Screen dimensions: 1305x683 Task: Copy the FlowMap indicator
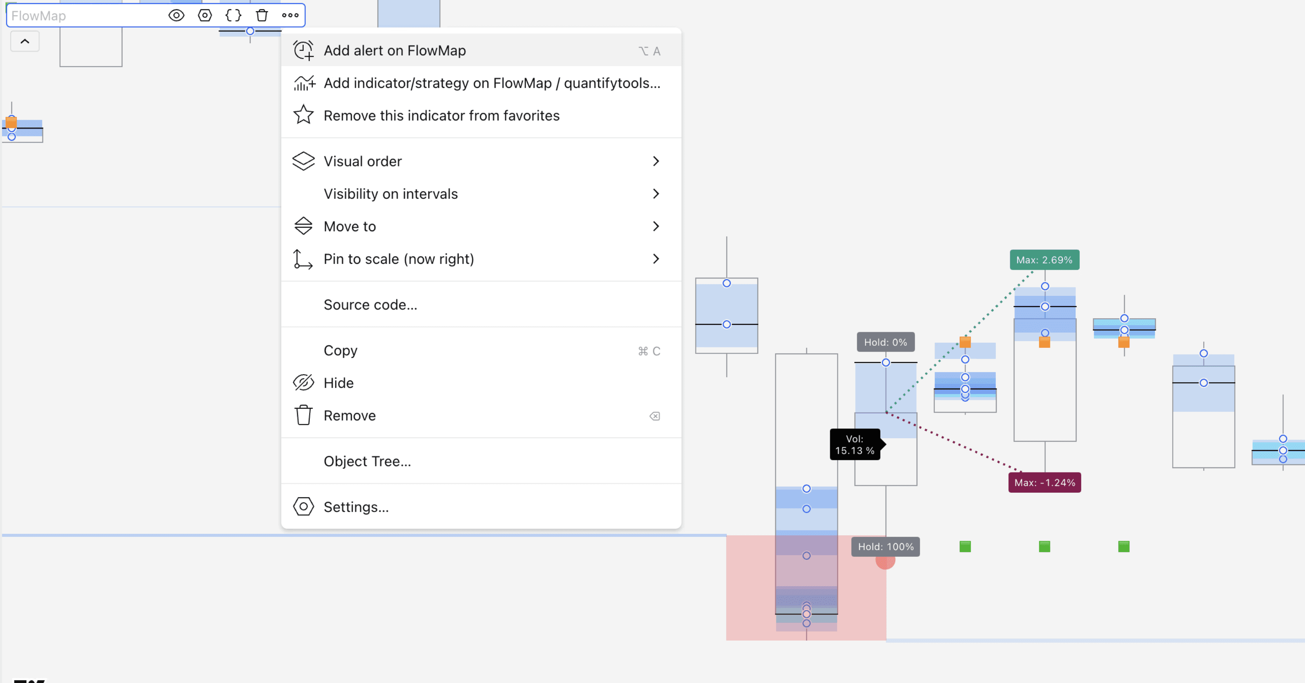340,350
